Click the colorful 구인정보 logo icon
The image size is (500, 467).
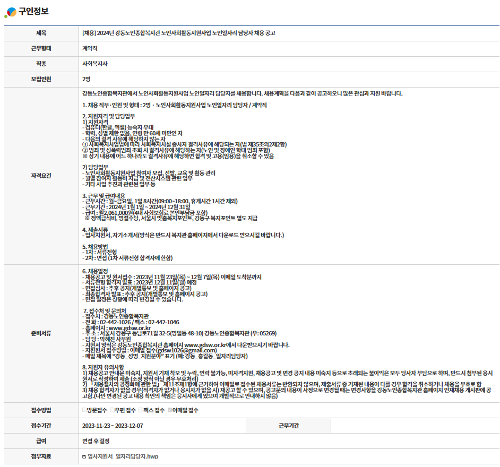point(10,12)
